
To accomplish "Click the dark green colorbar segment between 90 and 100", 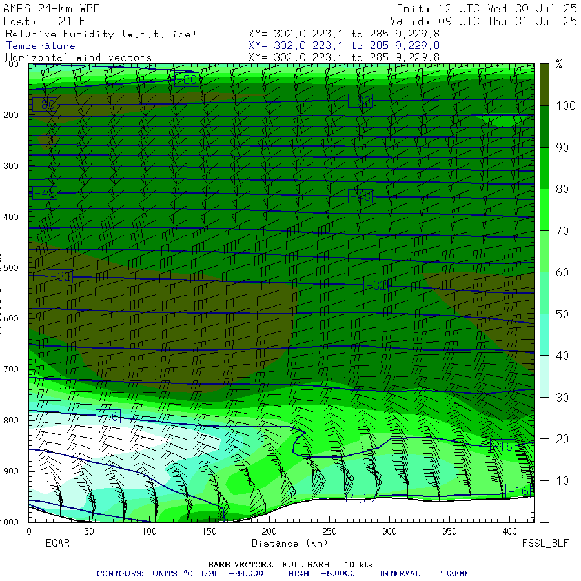I will [x=544, y=127].
